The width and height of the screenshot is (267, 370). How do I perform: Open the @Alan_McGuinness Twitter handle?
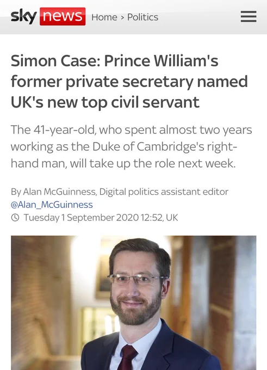[x=52, y=205]
